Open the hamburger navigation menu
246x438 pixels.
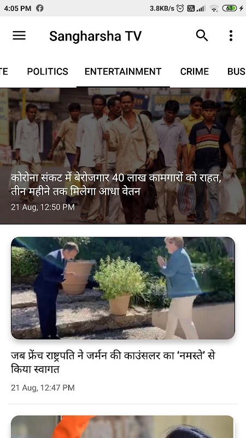click(x=19, y=36)
